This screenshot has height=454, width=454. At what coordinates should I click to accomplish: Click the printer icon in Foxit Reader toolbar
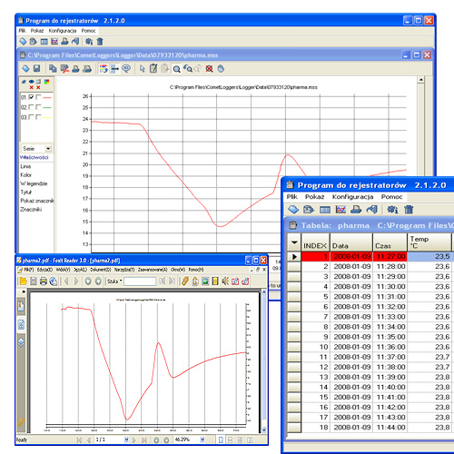point(44,281)
